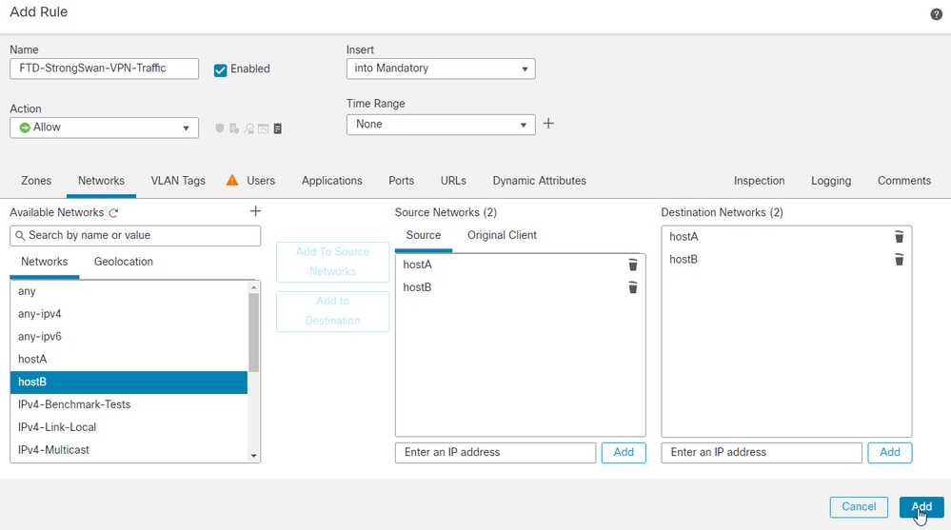Open the URLs tab
The height and width of the screenshot is (530, 951).
(x=454, y=181)
